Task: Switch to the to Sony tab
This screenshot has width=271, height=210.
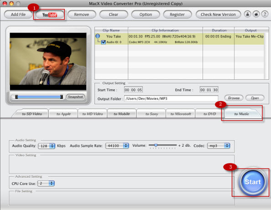Action: pos(151,114)
